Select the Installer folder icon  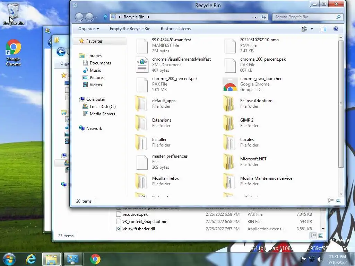click(141, 142)
